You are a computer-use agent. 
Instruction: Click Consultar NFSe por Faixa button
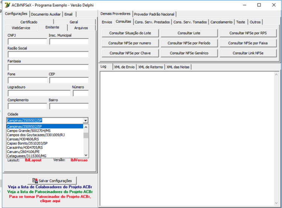pyautogui.click(x=248, y=43)
